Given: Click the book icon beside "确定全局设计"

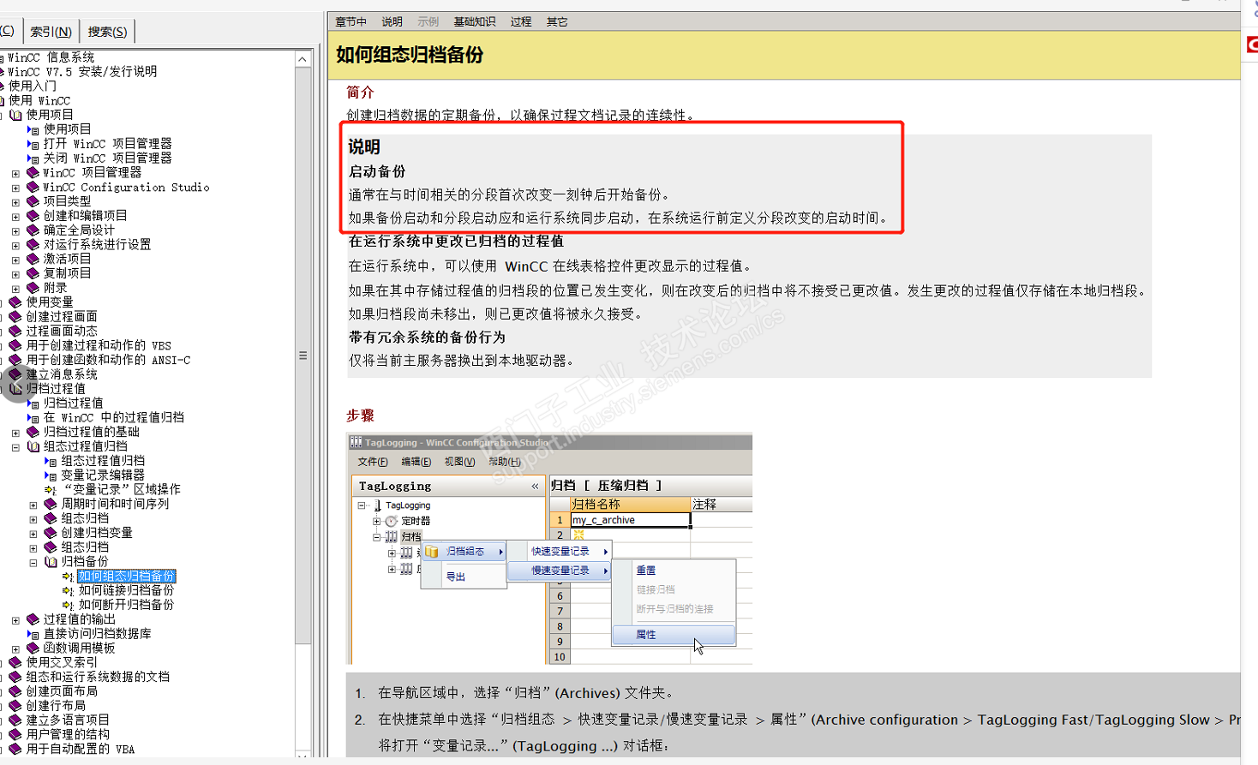Looking at the screenshot, I should pyautogui.click(x=33, y=230).
